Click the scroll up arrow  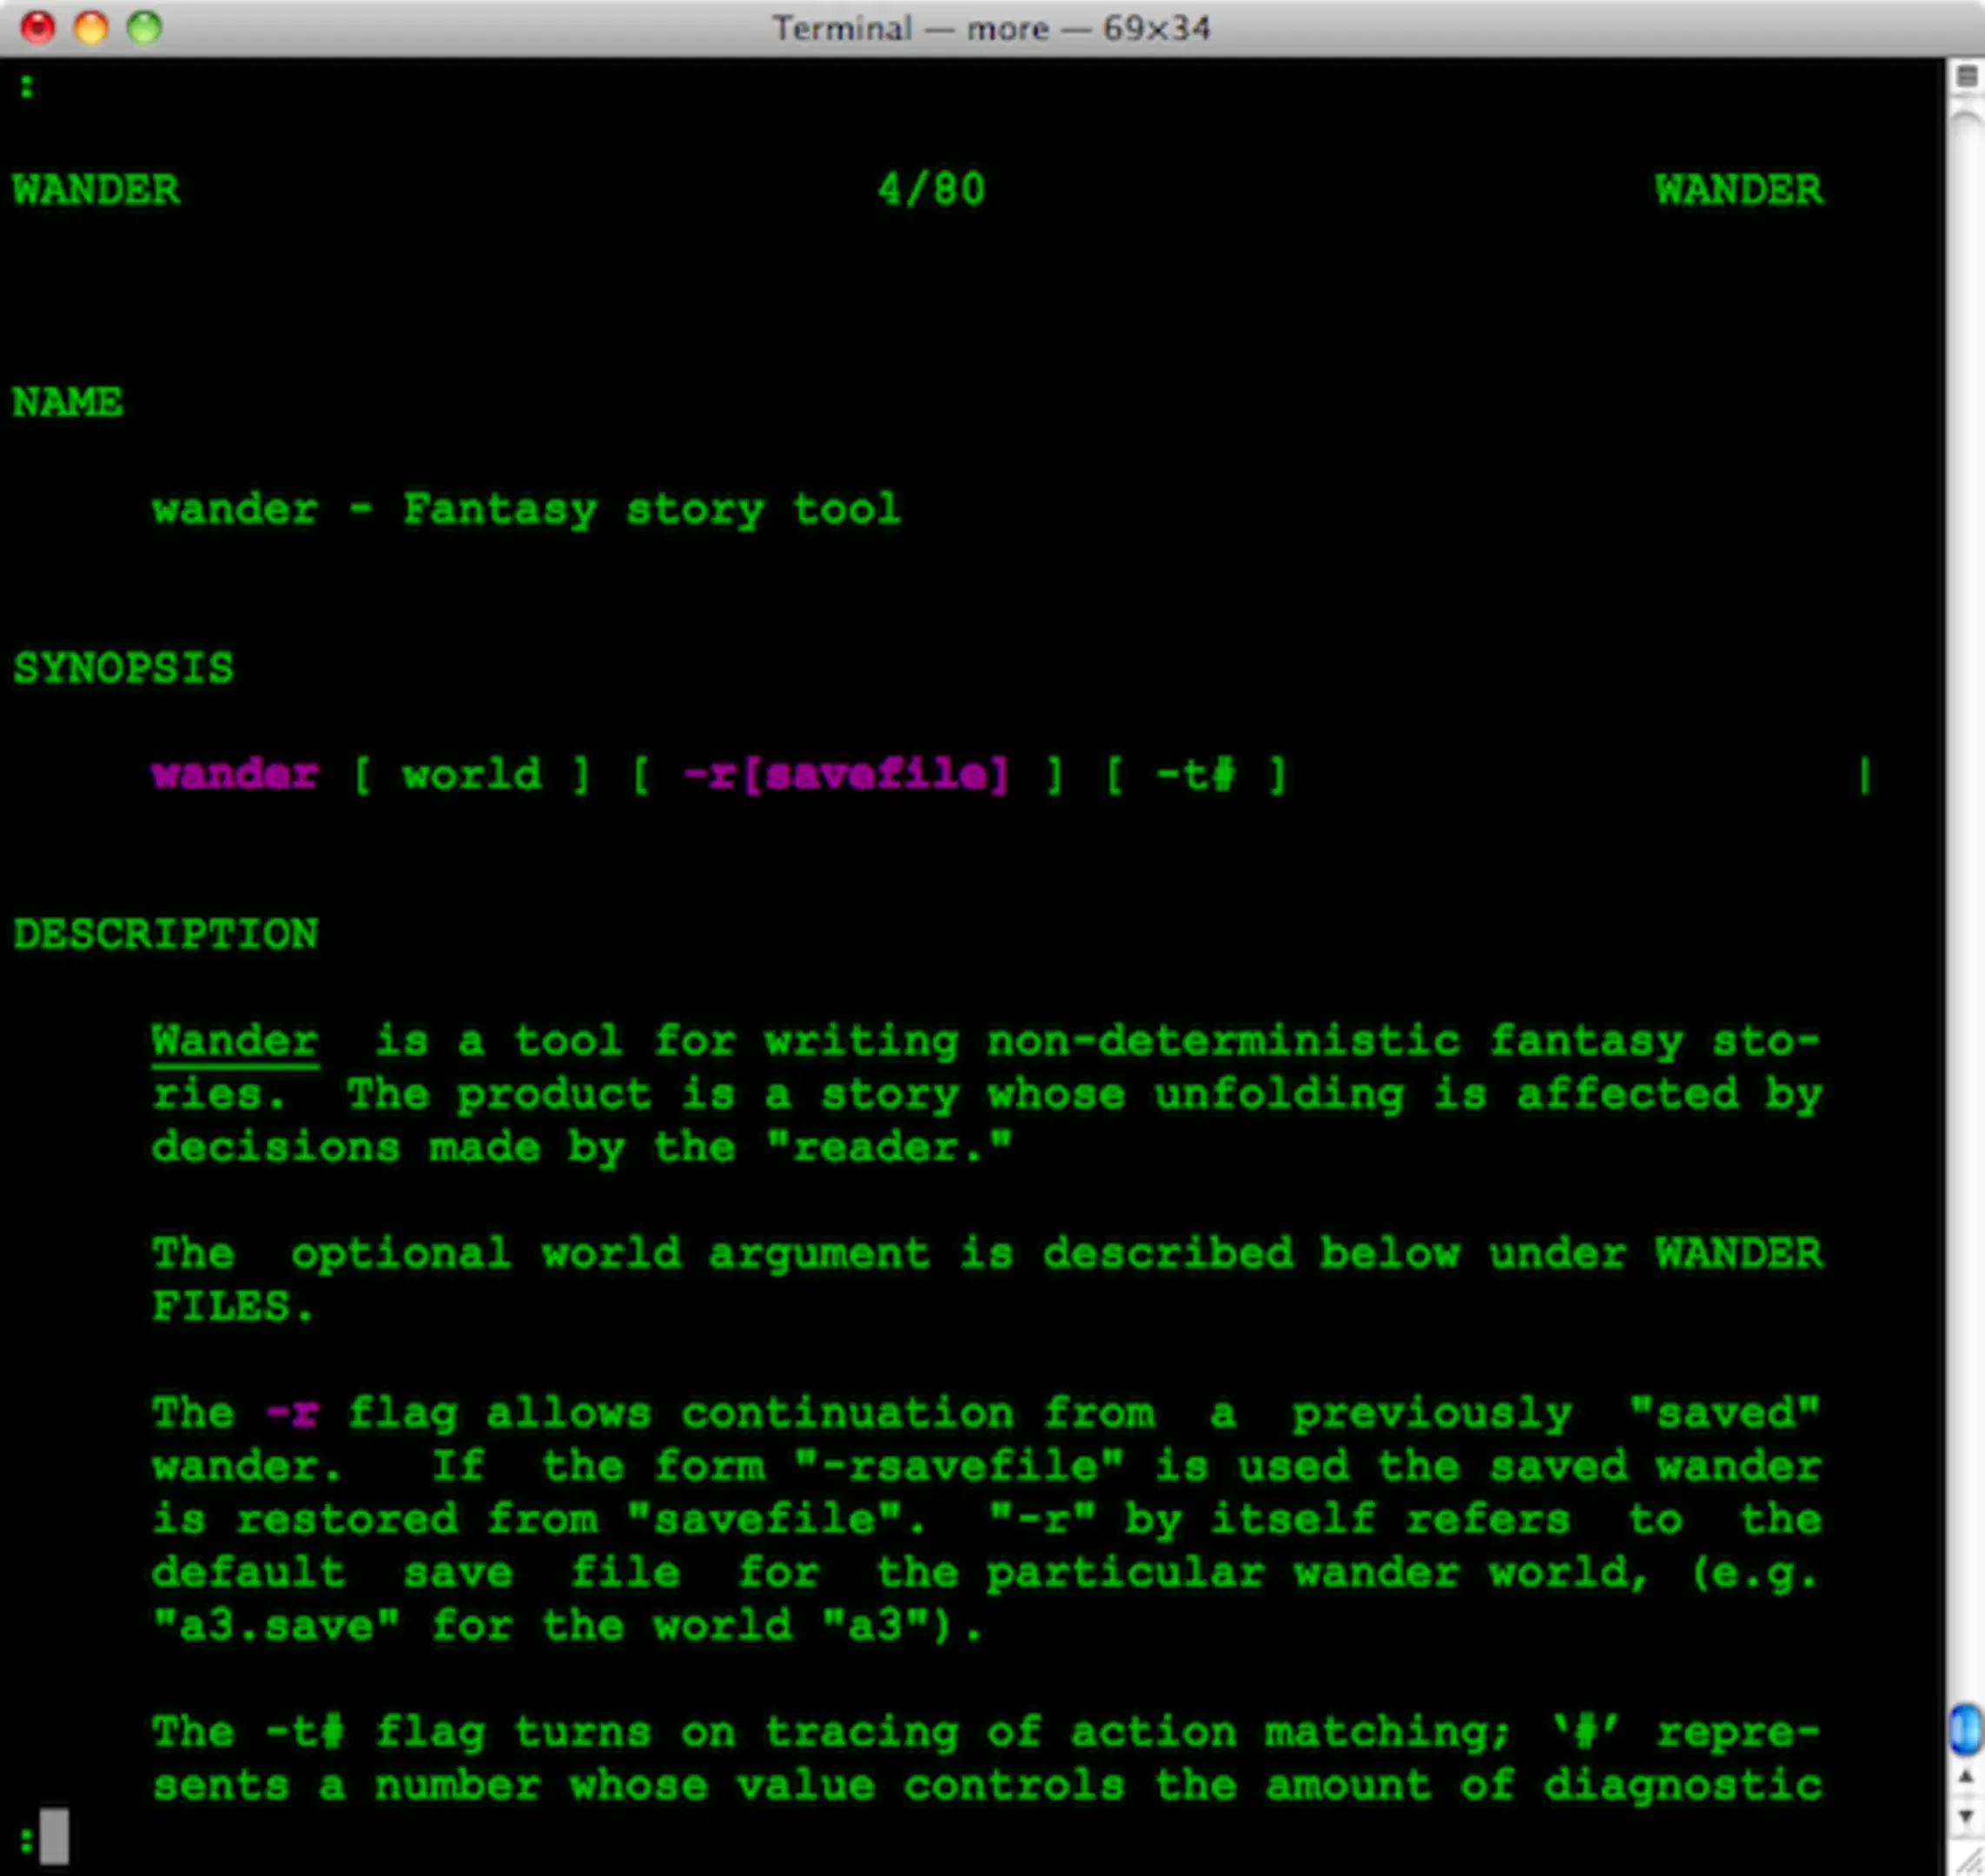[1965, 1777]
